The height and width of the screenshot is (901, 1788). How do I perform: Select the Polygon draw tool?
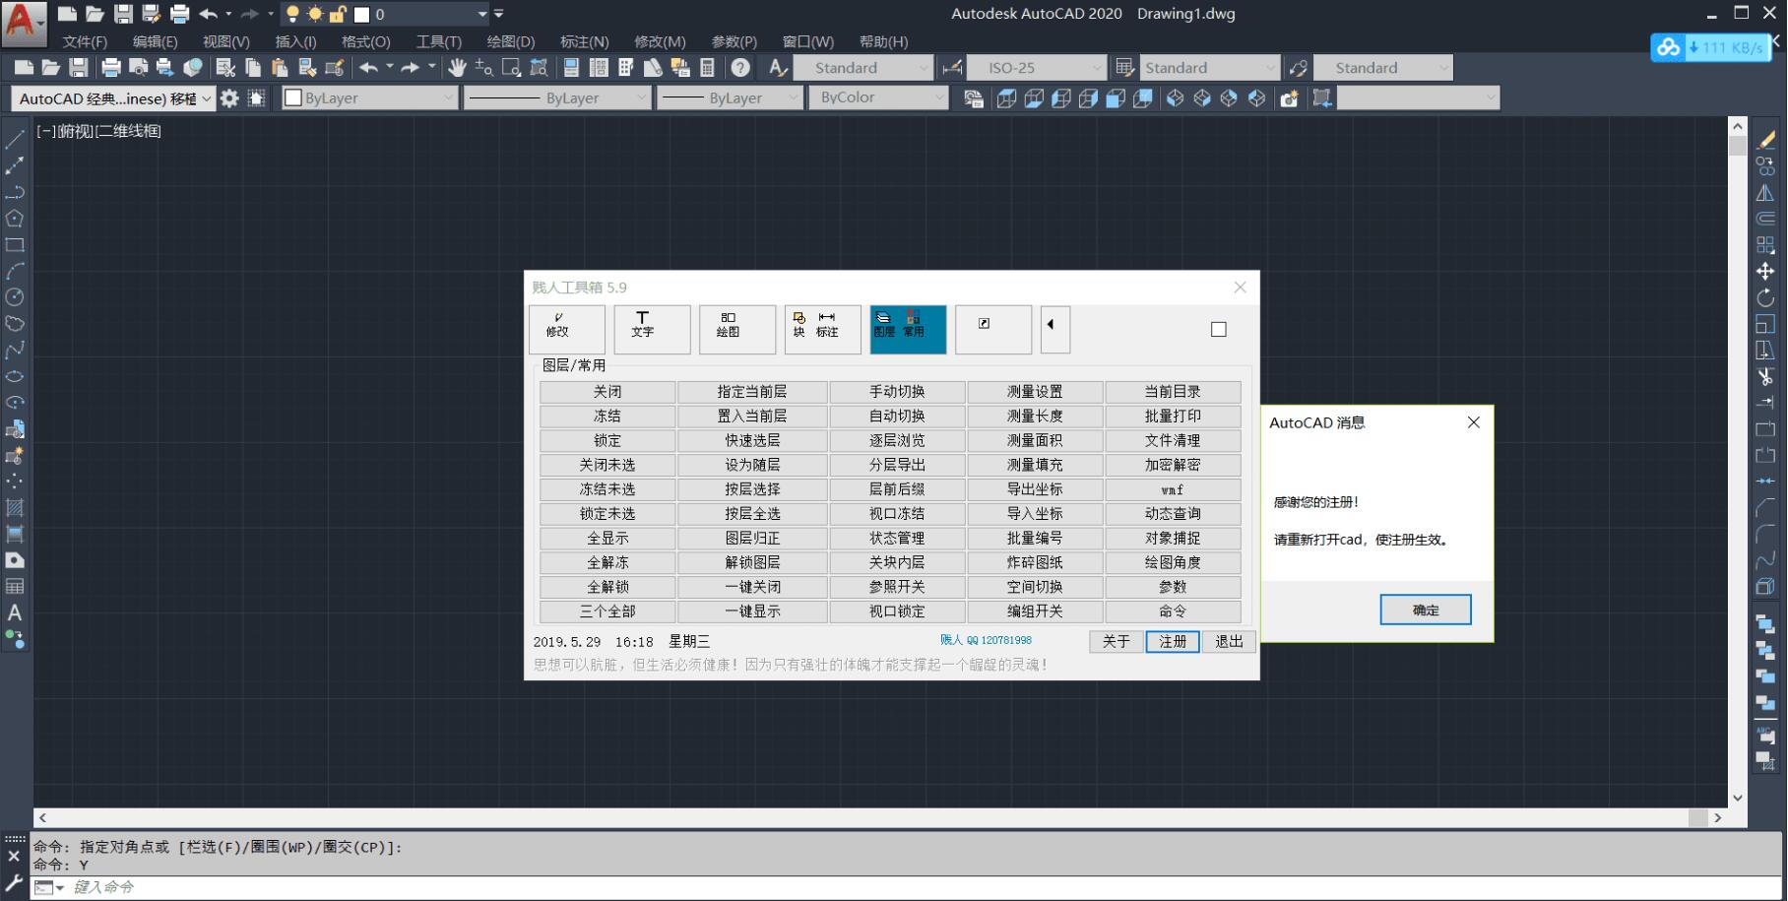pos(15,219)
